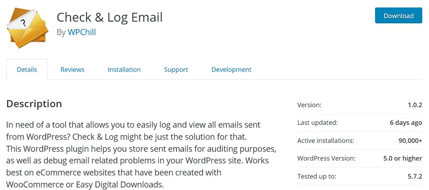The width and height of the screenshot is (429, 190).
Task: Open the WPChill author link
Action: 82,32
